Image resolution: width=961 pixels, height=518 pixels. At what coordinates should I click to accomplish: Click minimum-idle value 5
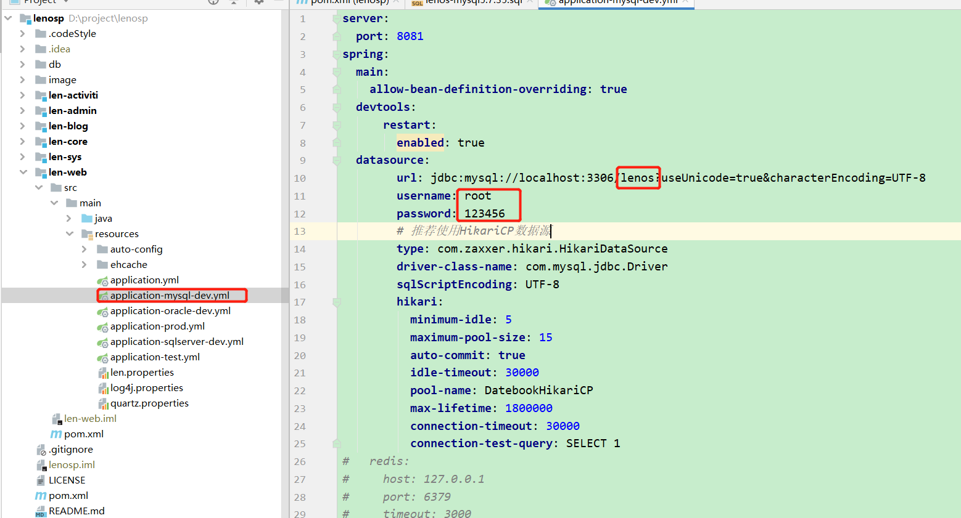pos(508,320)
